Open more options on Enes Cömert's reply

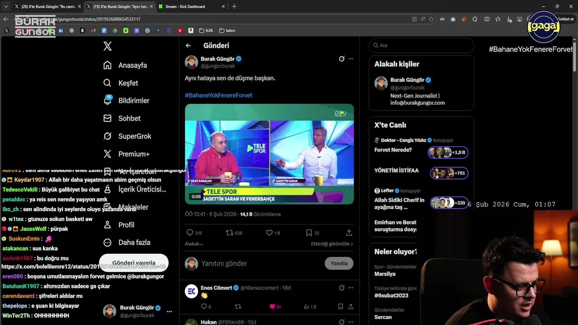351,288
